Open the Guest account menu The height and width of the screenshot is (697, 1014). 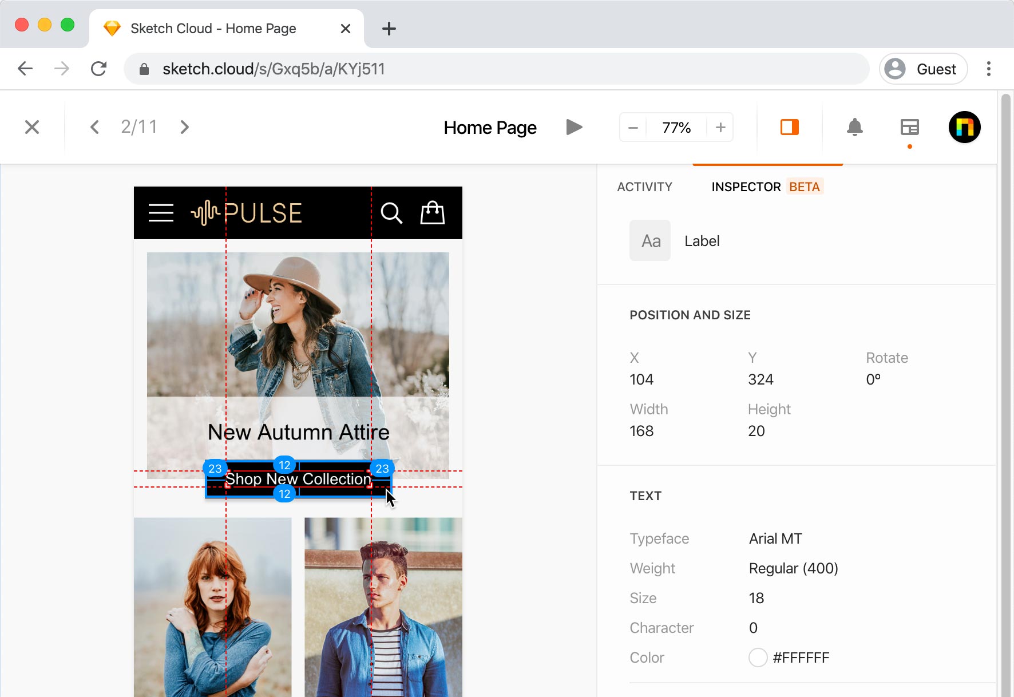pyautogui.click(x=923, y=69)
